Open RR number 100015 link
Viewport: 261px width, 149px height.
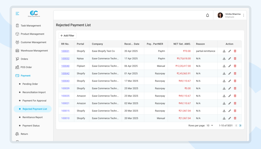65,111
